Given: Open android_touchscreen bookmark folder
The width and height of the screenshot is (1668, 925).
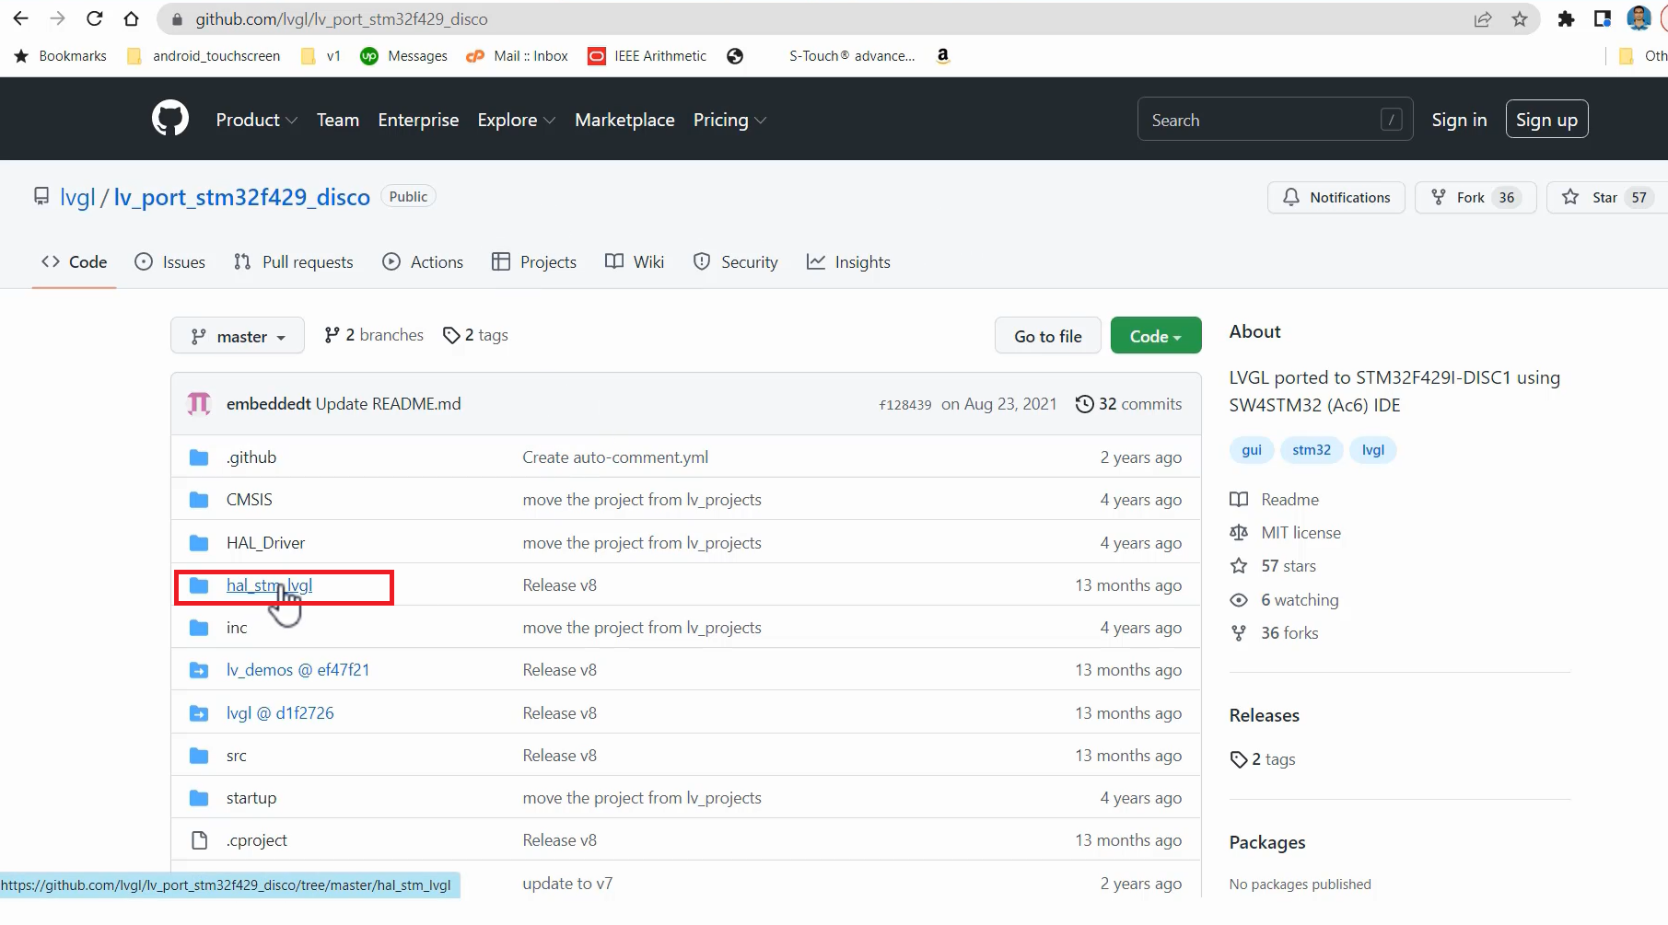Looking at the screenshot, I should coord(204,55).
